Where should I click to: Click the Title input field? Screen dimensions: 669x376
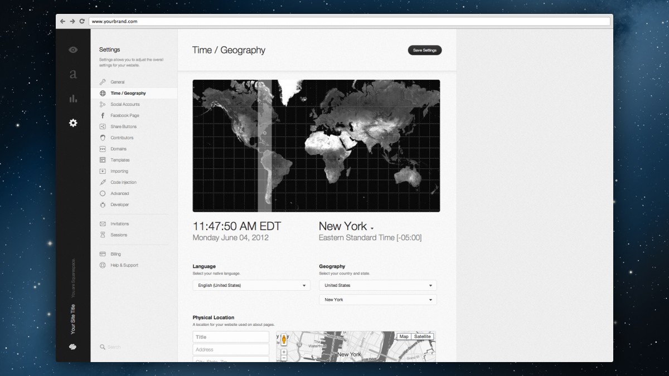pos(231,337)
